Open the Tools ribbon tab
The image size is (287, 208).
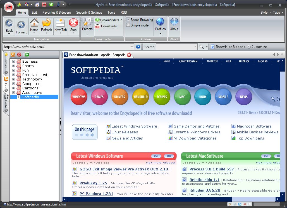pos(111,13)
